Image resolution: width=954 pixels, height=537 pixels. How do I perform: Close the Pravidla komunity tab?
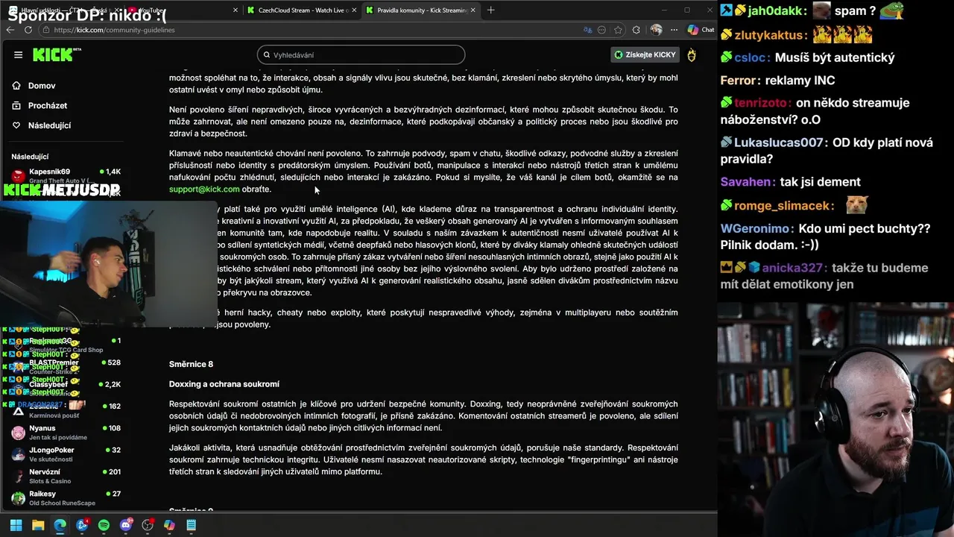473,10
